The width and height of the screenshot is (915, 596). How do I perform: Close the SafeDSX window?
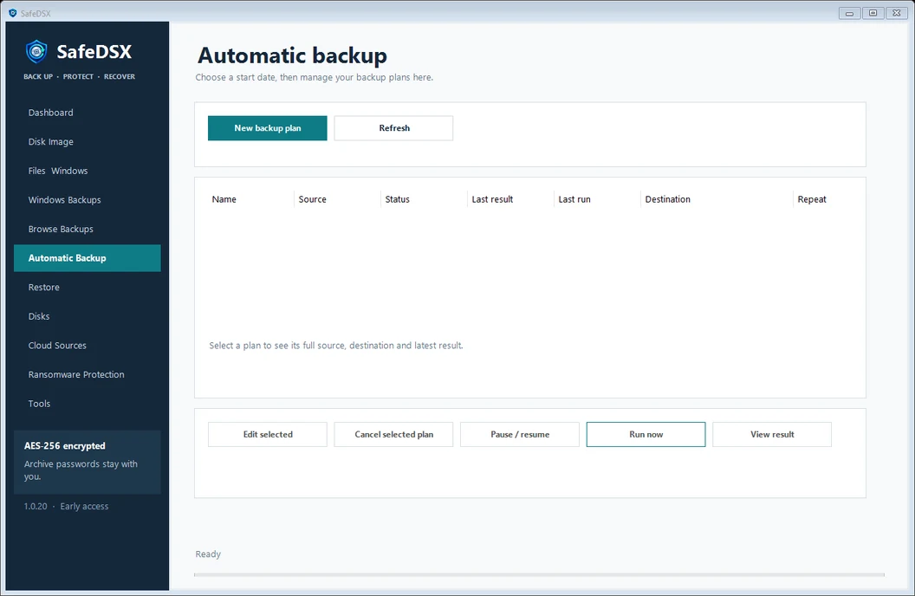pyautogui.click(x=896, y=13)
